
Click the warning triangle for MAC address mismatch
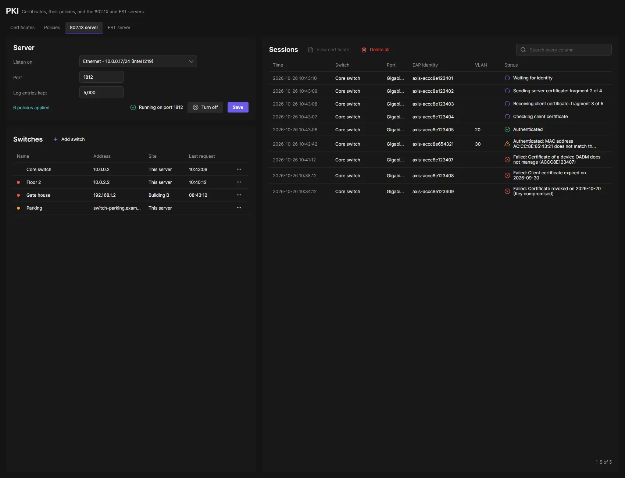point(507,144)
